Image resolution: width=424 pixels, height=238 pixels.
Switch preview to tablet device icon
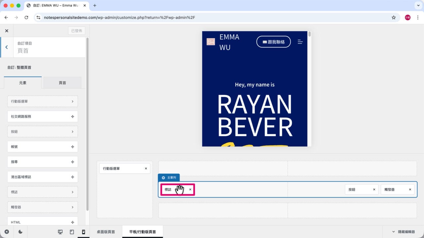click(x=72, y=232)
